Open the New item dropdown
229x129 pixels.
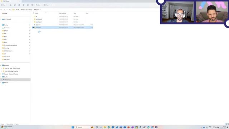pyautogui.click(x=4, y=5)
